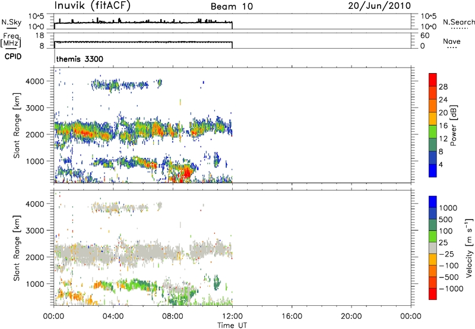Click the '20:00' time tick label

coord(351,316)
